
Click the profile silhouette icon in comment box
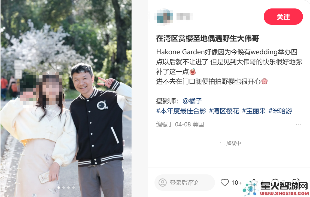pyautogui.click(x=163, y=183)
